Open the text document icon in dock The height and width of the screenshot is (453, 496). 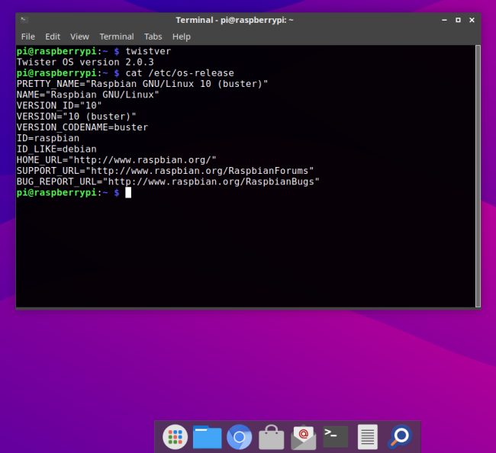(x=368, y=437)
